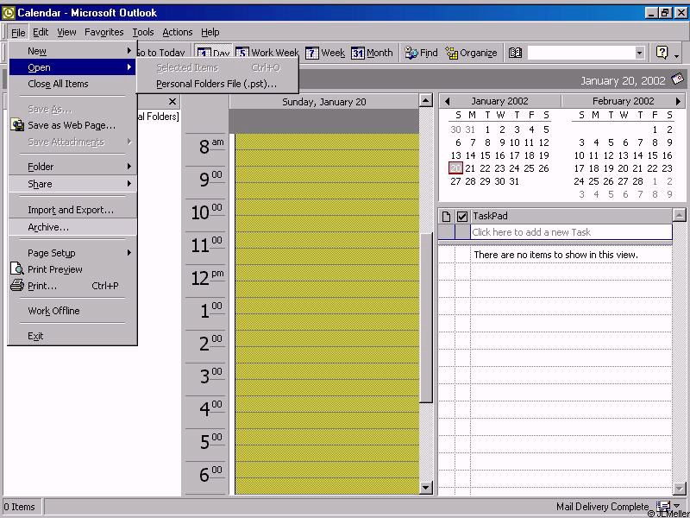This screenshot has width=690, height=518.
Task: Click the Organize toolbar icon
Action: (x=472, y=53)
